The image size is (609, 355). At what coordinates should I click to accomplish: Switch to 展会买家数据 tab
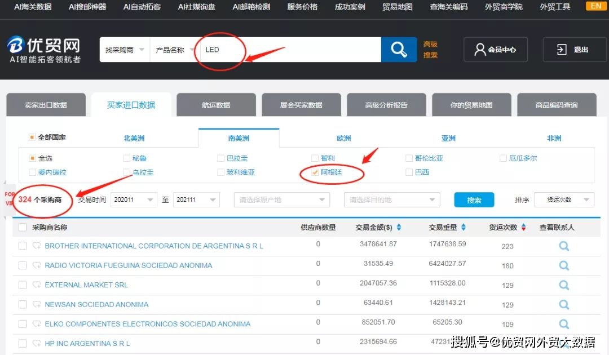point(301,105)
